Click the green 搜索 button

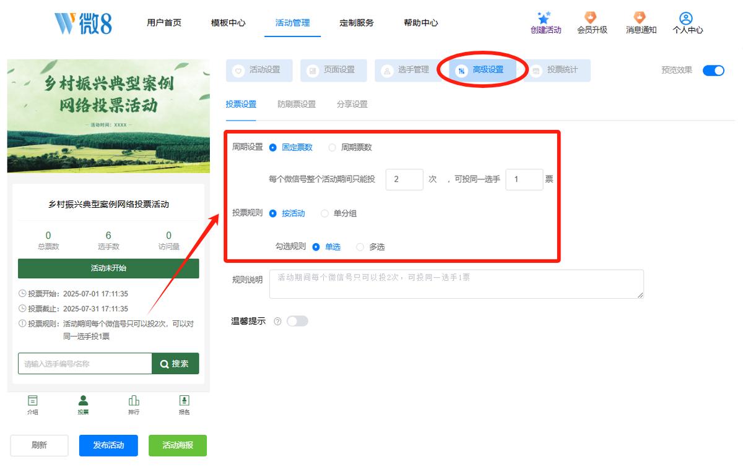175,364
